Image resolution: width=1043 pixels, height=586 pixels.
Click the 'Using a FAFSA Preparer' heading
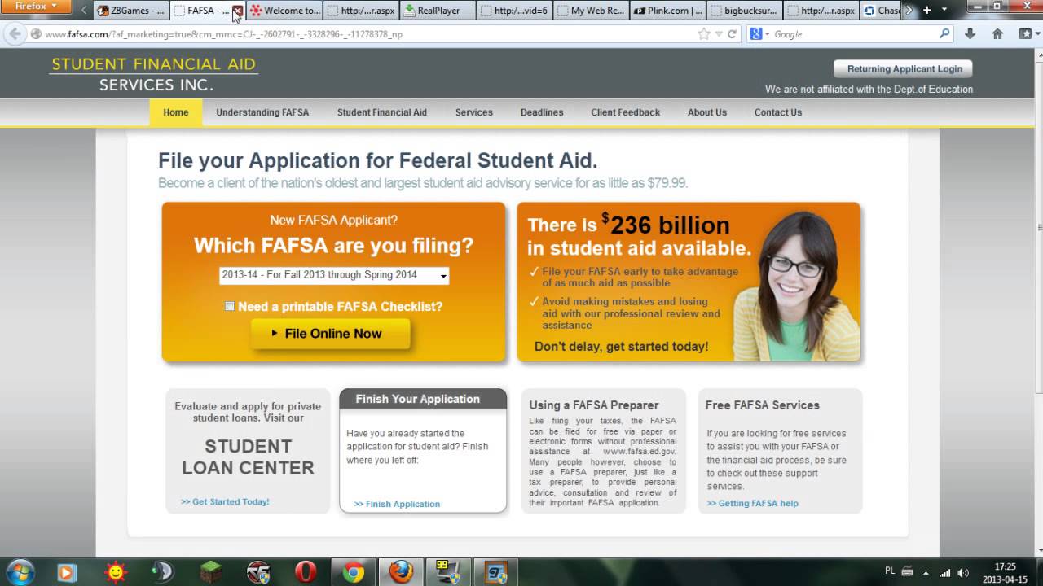[x=594, y=405]
